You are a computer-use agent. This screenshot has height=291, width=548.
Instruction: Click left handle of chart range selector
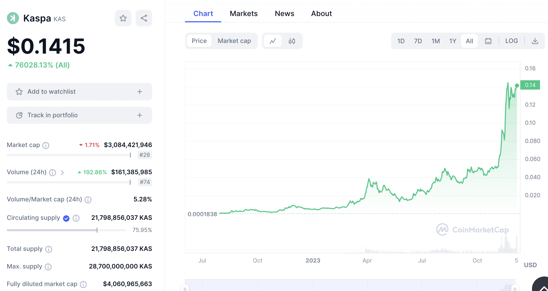(x=185, y=288)
